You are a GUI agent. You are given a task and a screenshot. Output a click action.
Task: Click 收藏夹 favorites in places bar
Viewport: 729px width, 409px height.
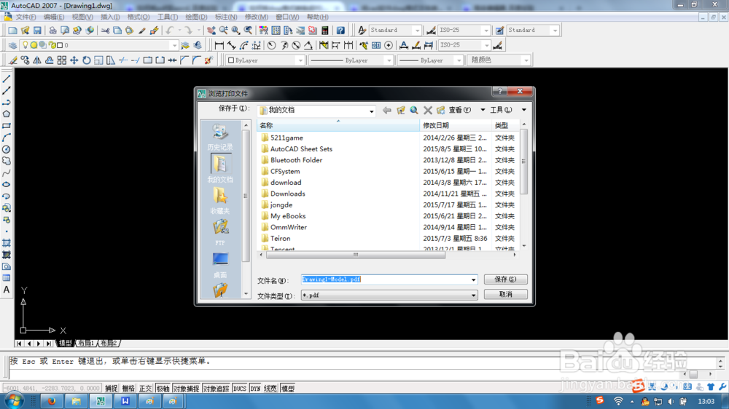[220, 201]
